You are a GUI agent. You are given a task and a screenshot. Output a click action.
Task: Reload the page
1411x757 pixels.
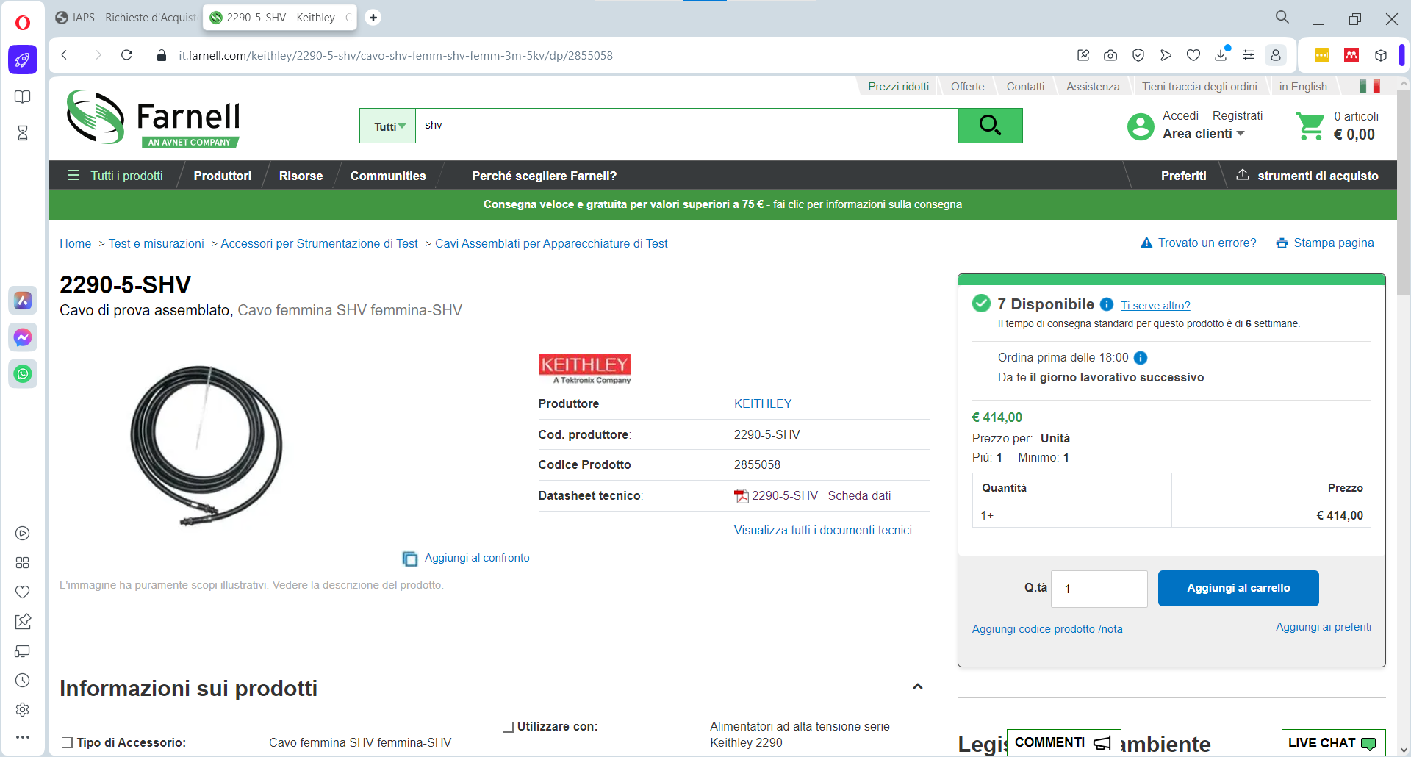coord(126,55)
